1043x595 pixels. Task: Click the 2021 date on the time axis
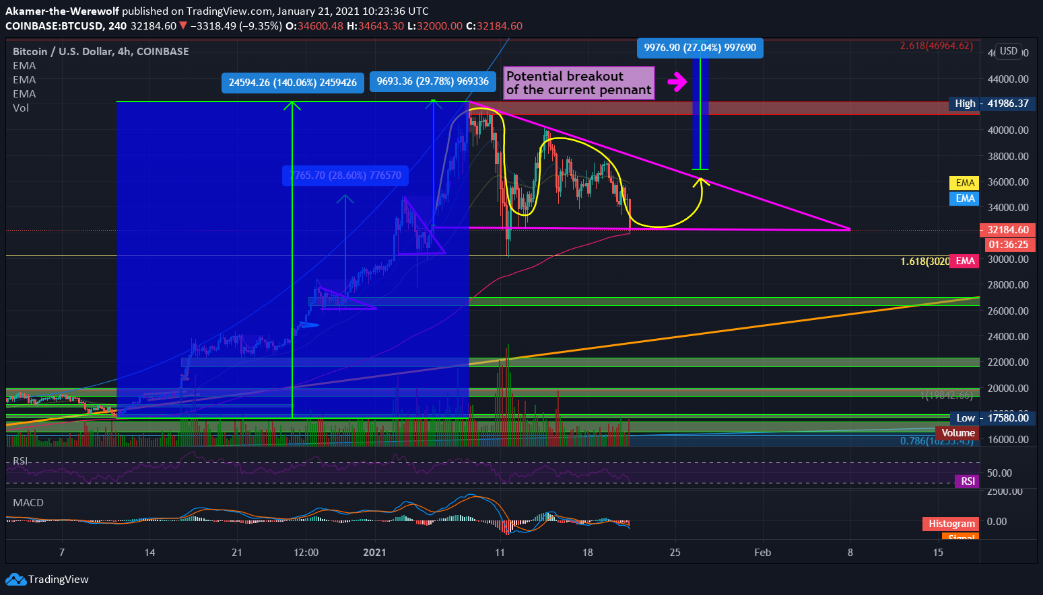[374, 553]
